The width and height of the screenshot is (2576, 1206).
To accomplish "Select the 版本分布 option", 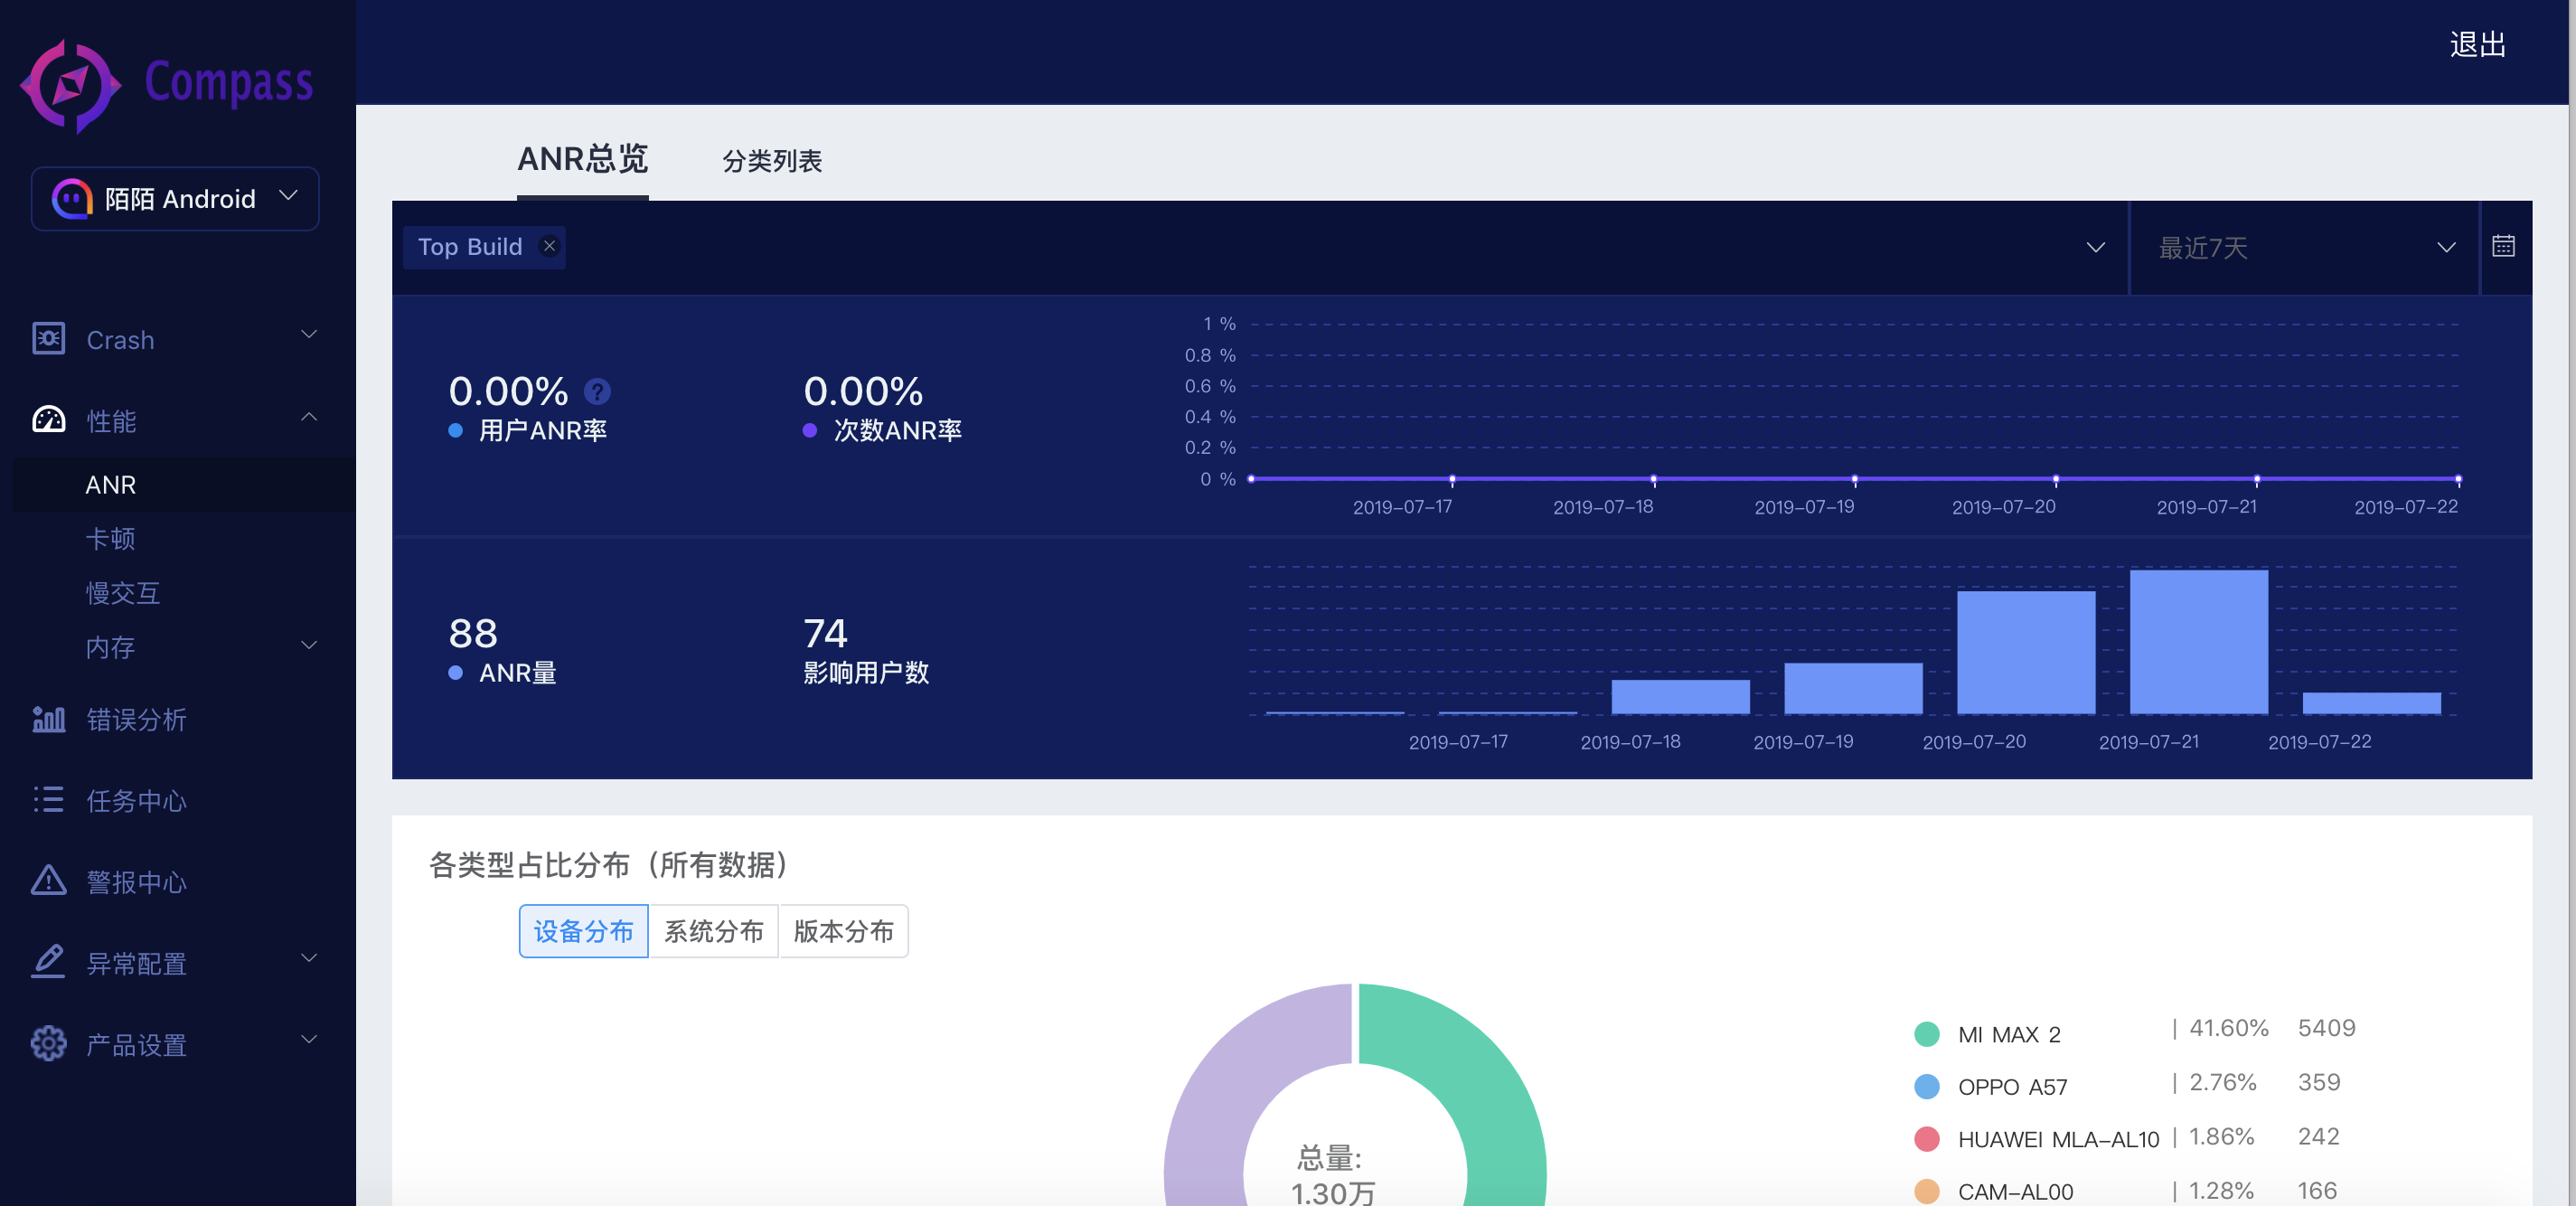I will click(x=844, y=931).
